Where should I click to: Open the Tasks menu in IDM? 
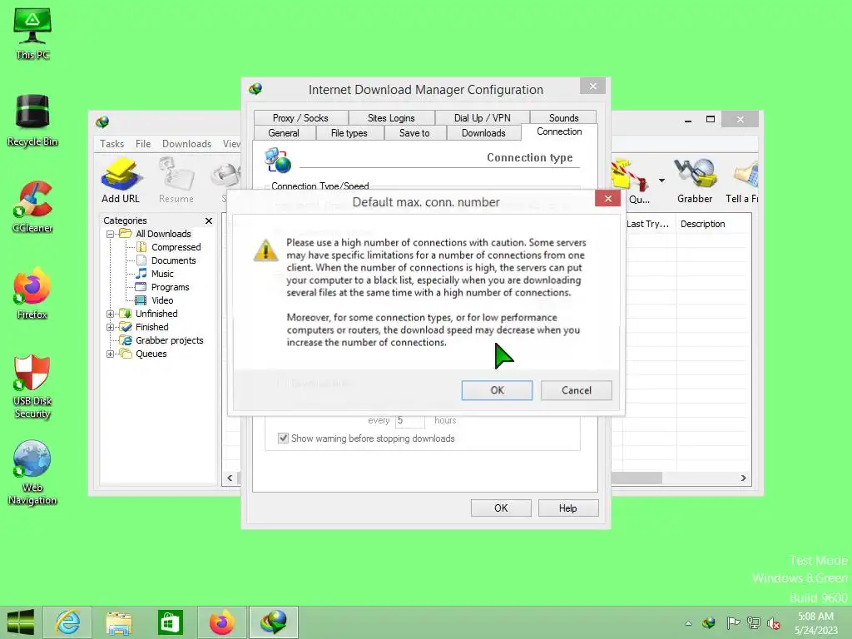click(x=112, y=144)
